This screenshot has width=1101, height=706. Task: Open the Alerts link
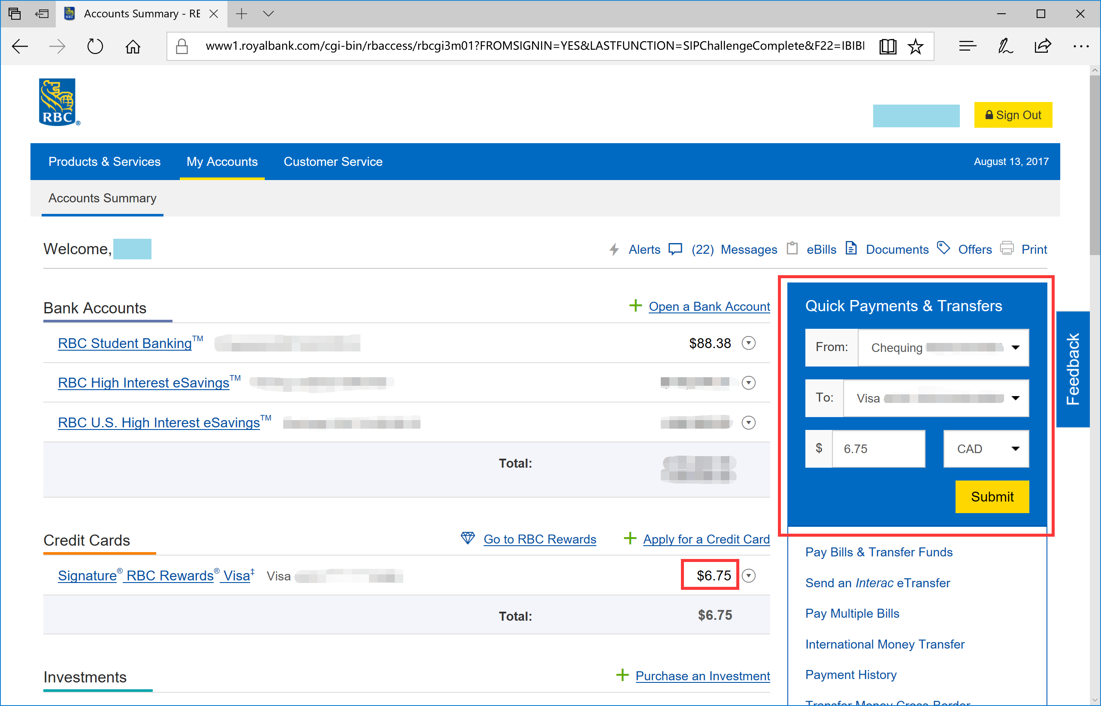[x=644, y=249]
